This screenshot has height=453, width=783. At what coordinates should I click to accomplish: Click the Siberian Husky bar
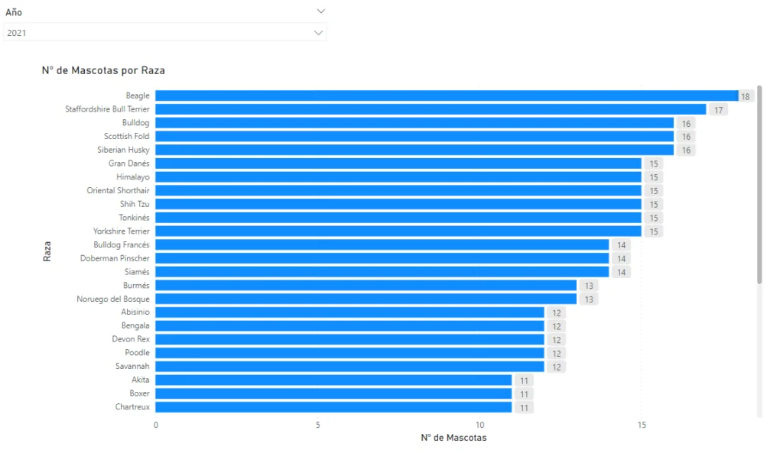coord(414,150)
